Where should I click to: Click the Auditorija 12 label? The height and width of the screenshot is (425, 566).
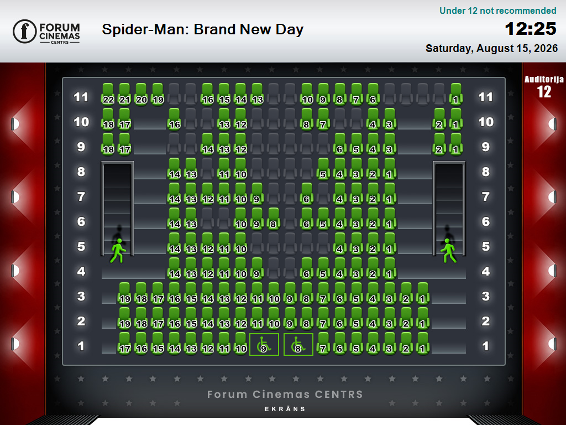click(544, 87)
